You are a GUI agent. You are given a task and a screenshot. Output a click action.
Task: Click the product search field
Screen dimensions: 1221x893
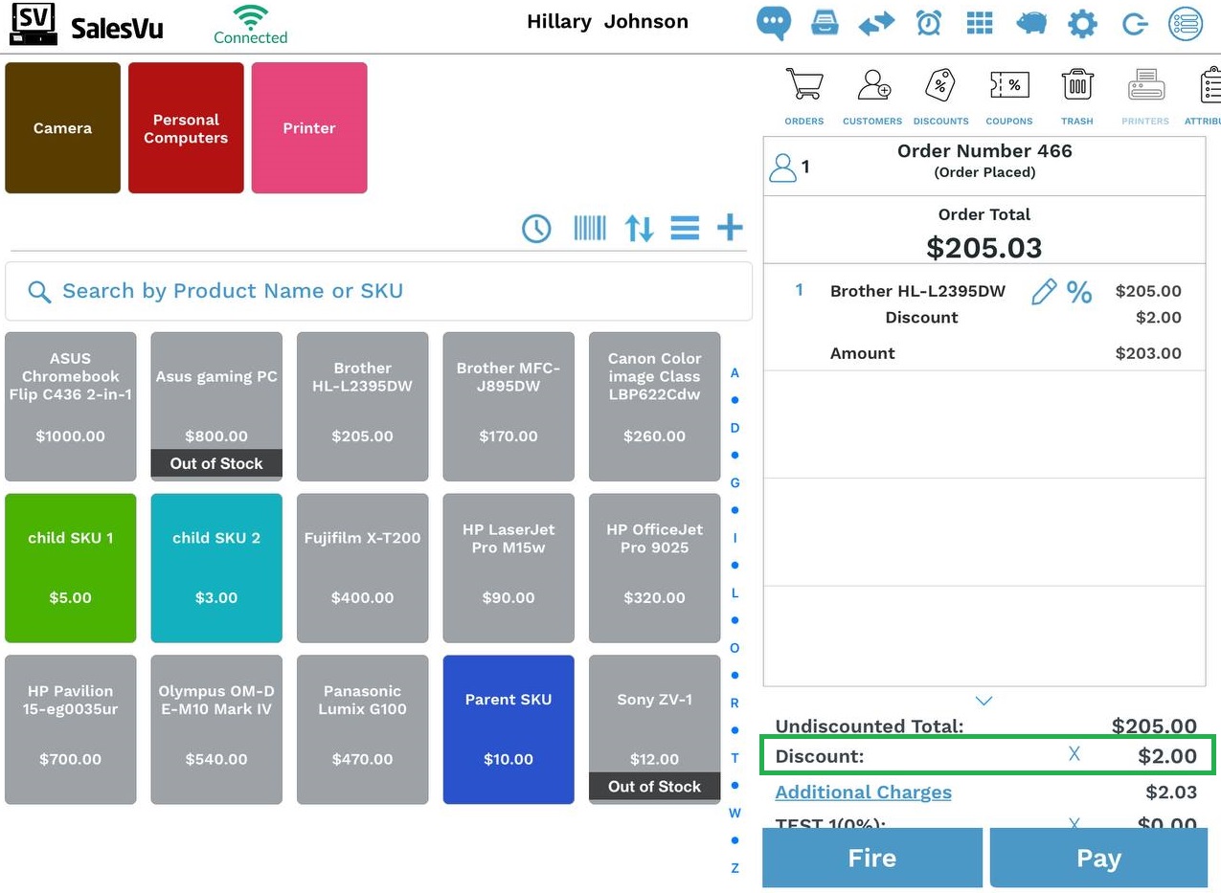click(x=378, y=291)
